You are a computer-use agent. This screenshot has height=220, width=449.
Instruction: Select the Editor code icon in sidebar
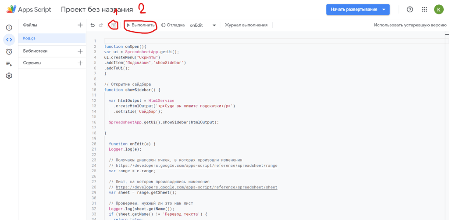[x=9, y=40]
